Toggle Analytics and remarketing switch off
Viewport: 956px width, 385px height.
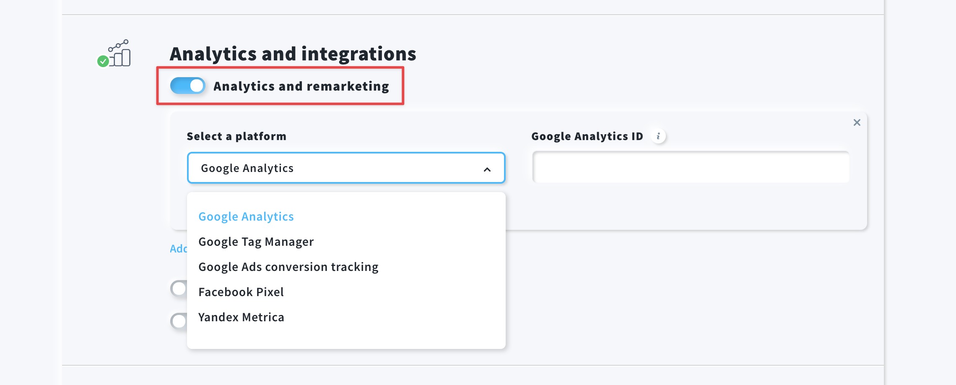pos(187,86)
